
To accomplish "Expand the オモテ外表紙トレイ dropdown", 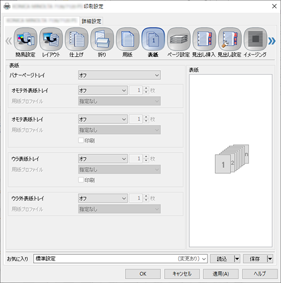I will tap(103, 90).
